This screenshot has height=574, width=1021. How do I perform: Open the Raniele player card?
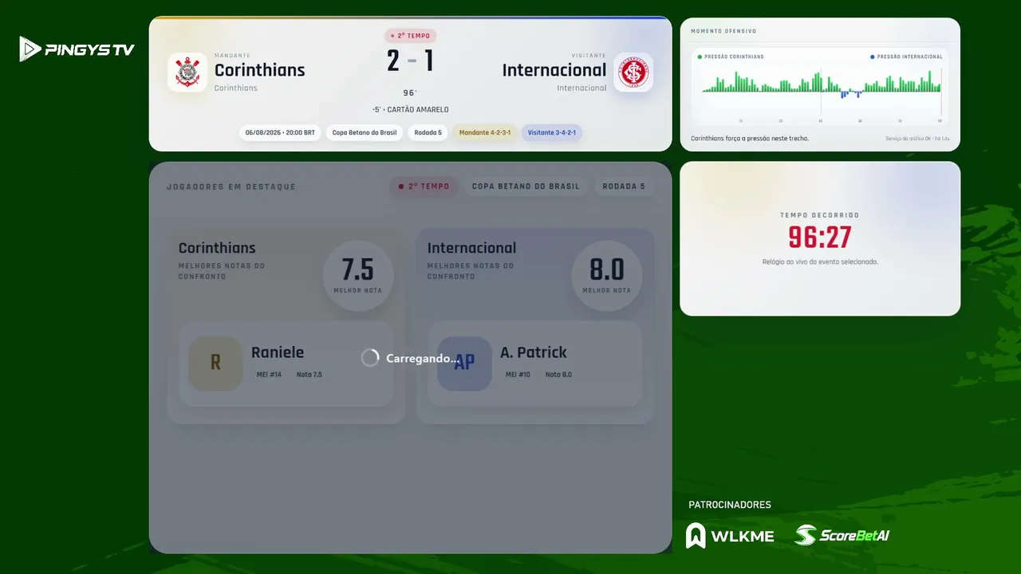point(286,364)
